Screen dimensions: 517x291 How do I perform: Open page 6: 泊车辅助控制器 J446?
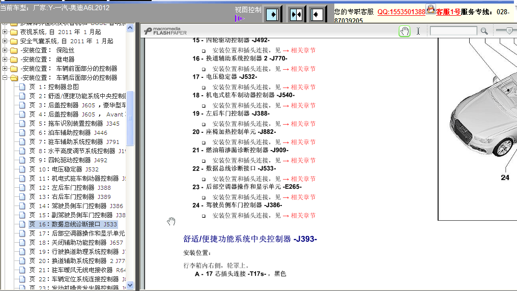(x=68, y=132)
